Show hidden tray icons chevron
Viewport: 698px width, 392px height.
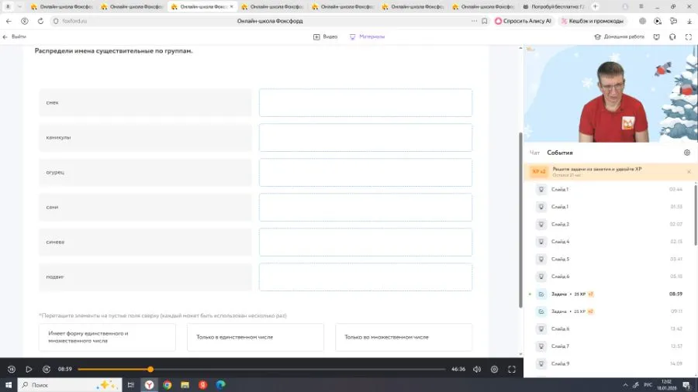(x=625, y=385)
